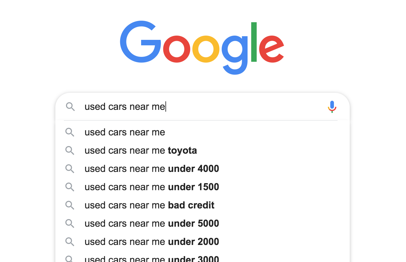Viewport: 406px width, 262px height.
Task: Click the search icon beside "under 3000" suggestion
Action: click(x=70, y=259)
